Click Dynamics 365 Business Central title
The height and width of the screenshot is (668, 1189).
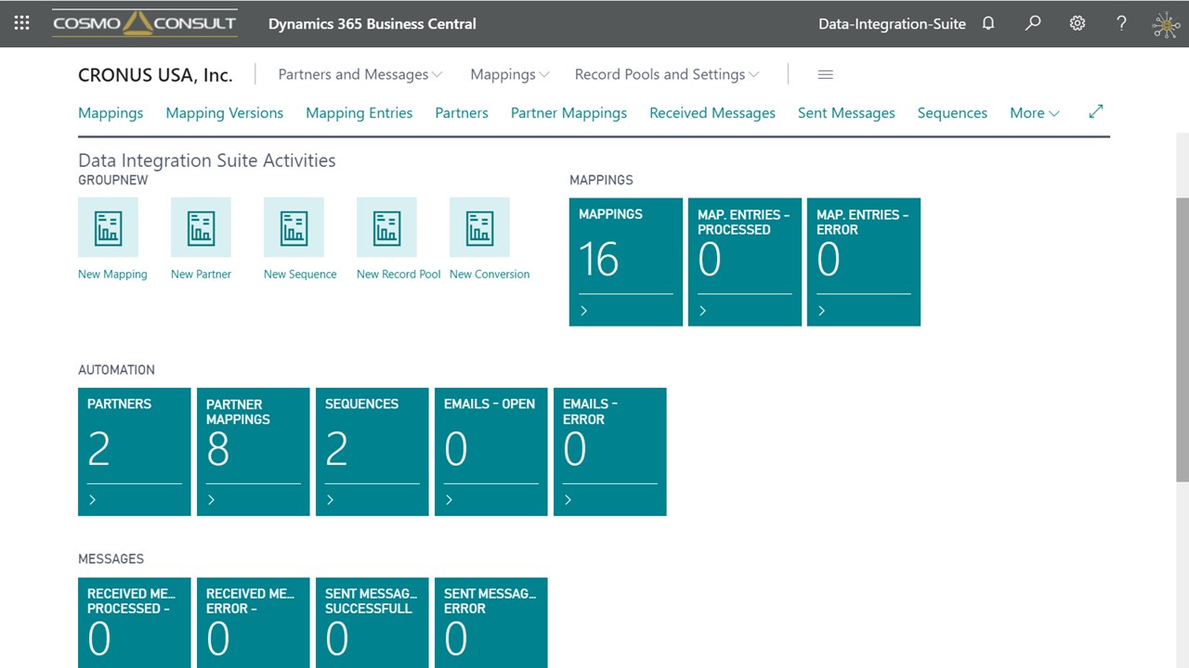[x=372, y=24]
